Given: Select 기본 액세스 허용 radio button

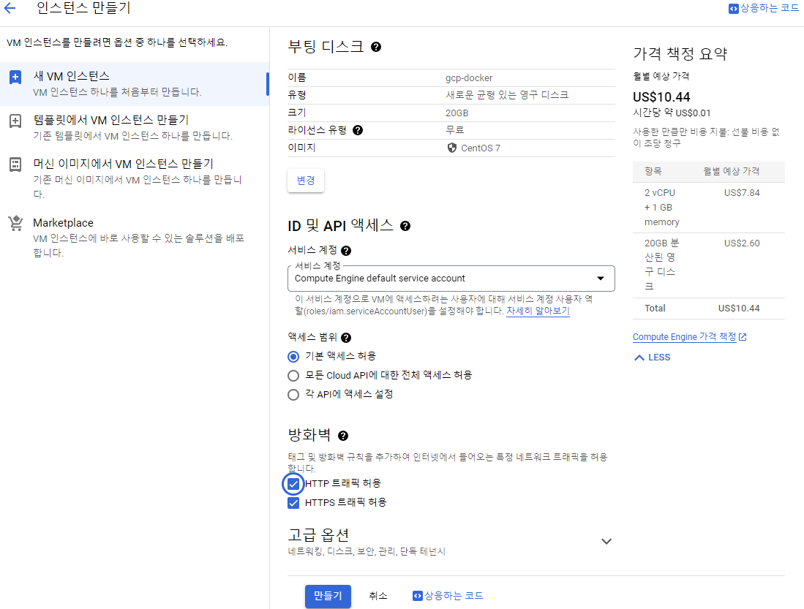Looking at the screenshot, I should (293, 356).
